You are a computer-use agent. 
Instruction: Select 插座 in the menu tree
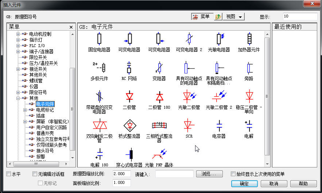[x=41, y=116]
